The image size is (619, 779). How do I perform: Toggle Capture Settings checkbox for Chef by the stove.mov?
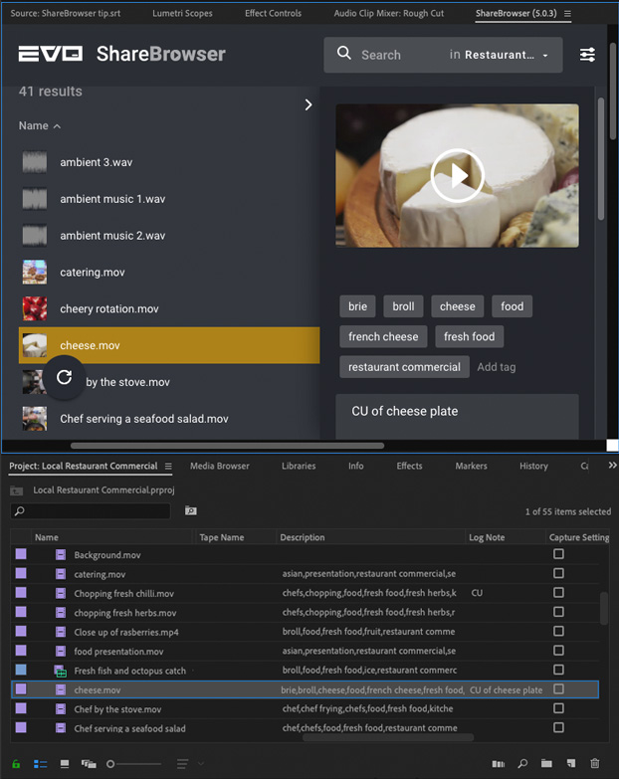point(558,708)
